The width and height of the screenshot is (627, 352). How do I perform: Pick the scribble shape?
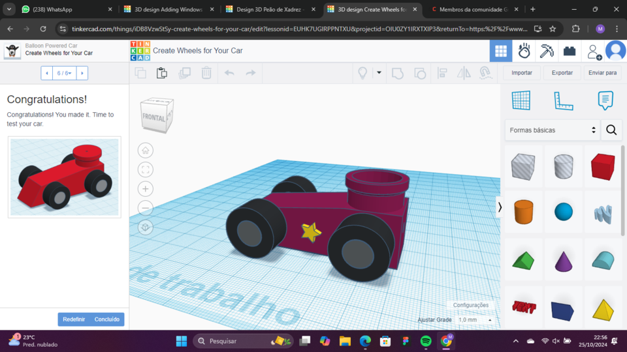pyautogui.click(x=603, y=214)
